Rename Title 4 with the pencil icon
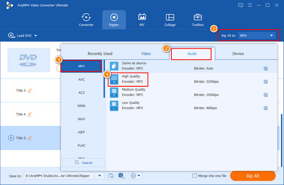 tap(29, 114)
